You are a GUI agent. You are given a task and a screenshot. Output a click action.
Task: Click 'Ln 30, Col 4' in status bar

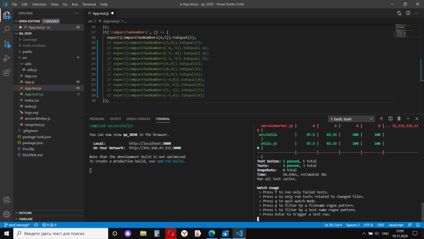click(x=333, y=225)
